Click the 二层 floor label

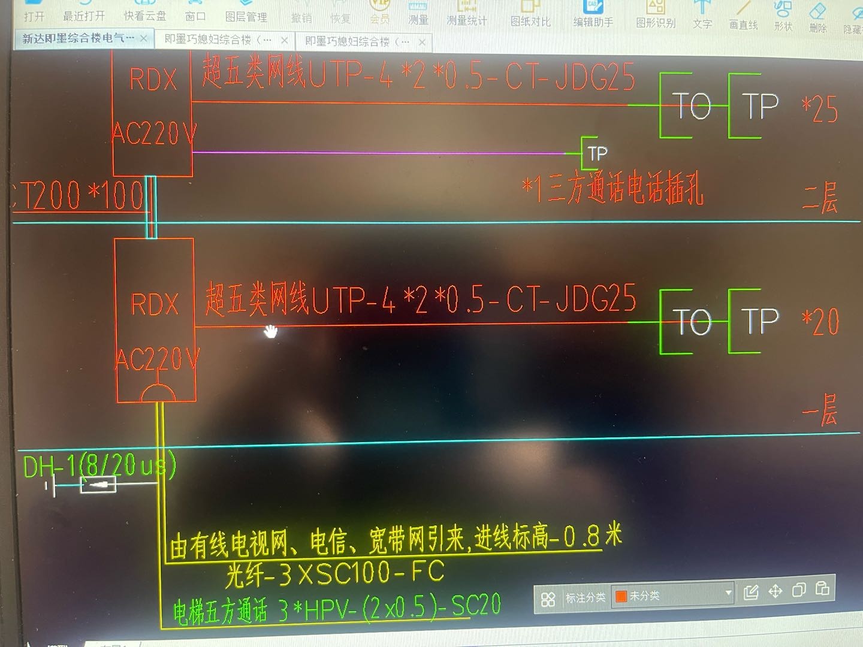click(x=820, y=198)
